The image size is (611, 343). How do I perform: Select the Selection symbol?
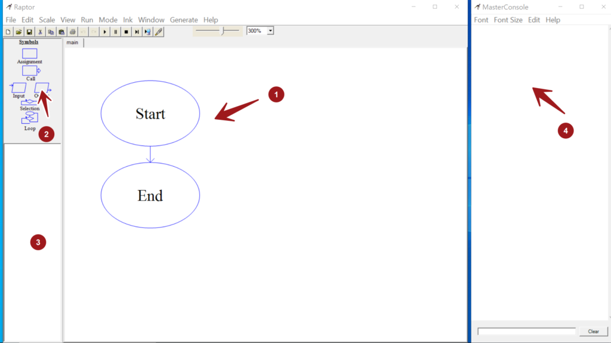pyautogui.click(x=29, y=102)
